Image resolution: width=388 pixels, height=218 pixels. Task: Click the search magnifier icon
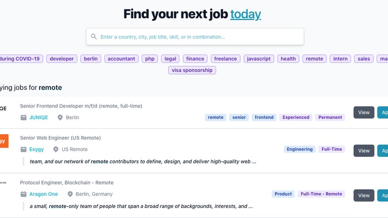94,37
